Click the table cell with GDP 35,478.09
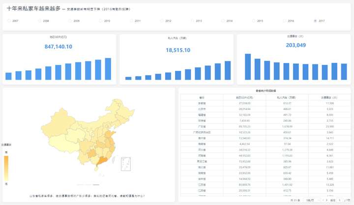The height and width of the screenshot is (205, 354). tap(244, 167)
